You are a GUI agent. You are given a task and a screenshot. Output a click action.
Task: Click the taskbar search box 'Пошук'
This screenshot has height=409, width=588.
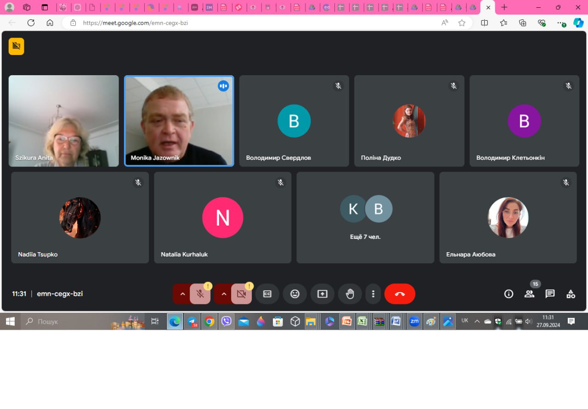point(83,321)
